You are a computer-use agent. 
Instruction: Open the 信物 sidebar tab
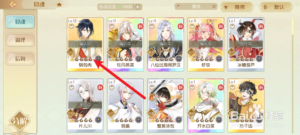20,58
